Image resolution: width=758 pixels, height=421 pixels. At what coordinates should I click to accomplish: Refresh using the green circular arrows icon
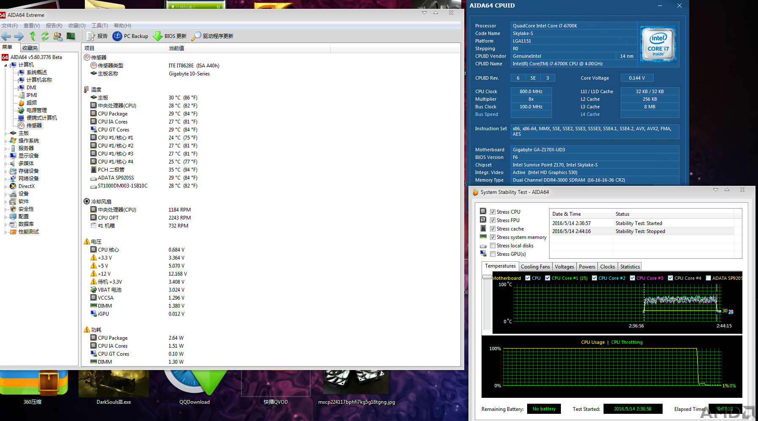(45, 36)
